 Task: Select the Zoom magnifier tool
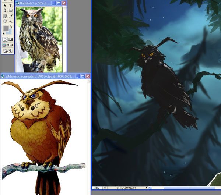pos(11,21)
